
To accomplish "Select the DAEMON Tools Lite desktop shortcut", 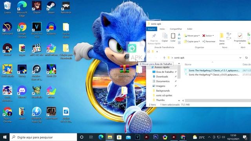I will pyautogui.click(x=36, y=114).
